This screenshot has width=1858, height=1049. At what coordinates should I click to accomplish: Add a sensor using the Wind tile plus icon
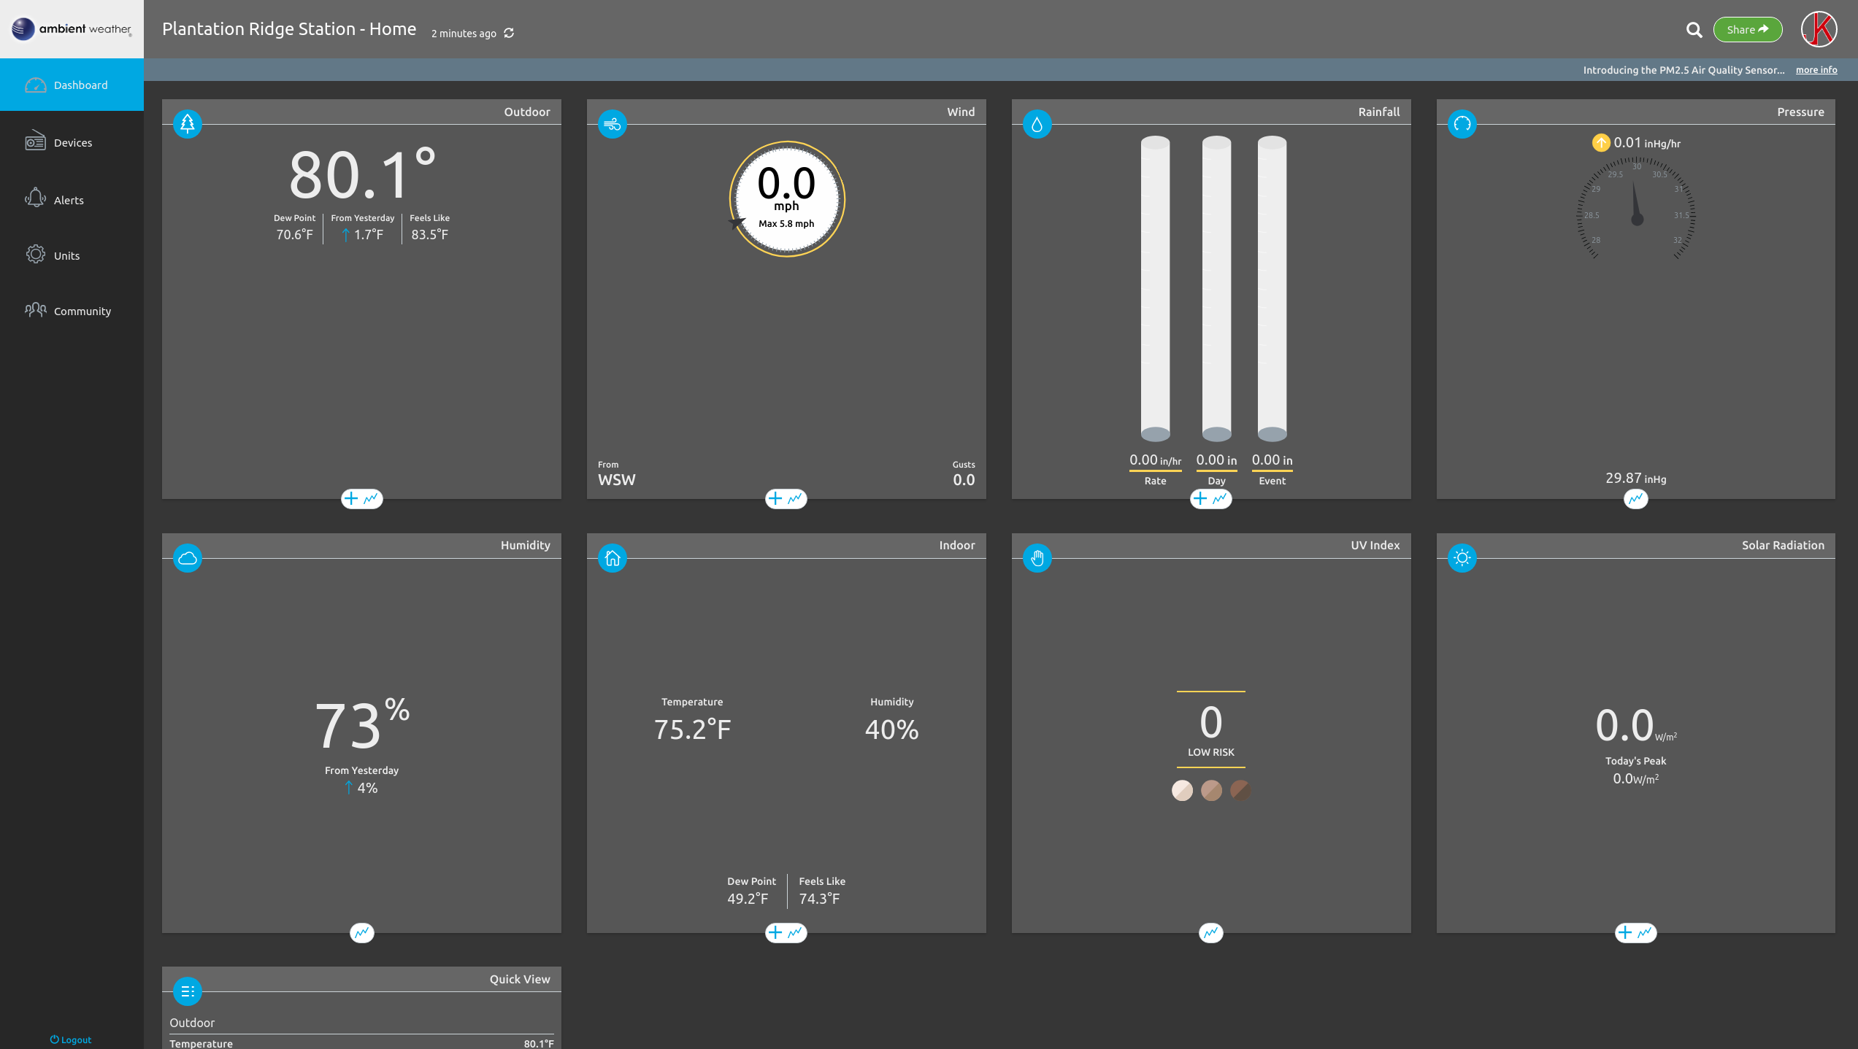click(x=775, y=499)
